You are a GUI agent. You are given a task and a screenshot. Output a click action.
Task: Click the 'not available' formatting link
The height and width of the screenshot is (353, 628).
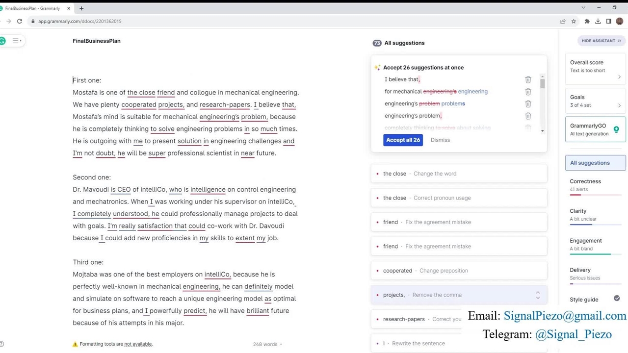click(x=138, y=344)
